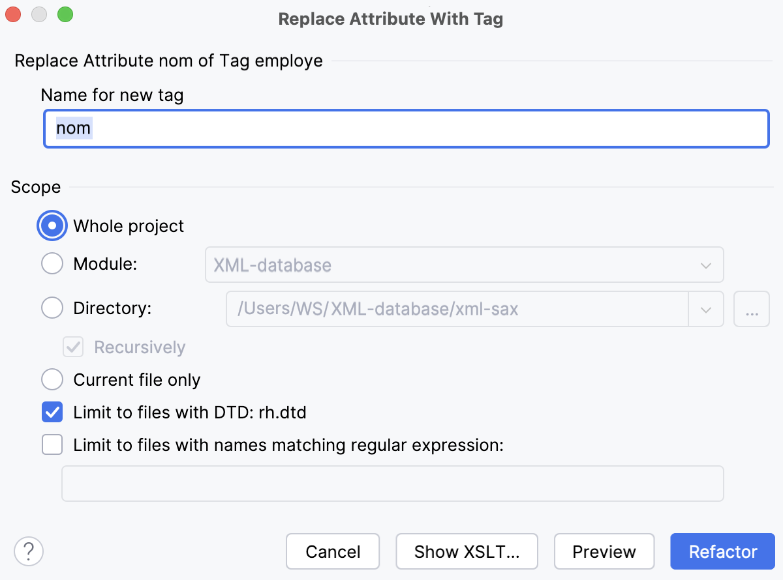This screenshot has height=580, width=783.
Task: Open the XML-database module dropdown
Action: (x=705, y=265)
